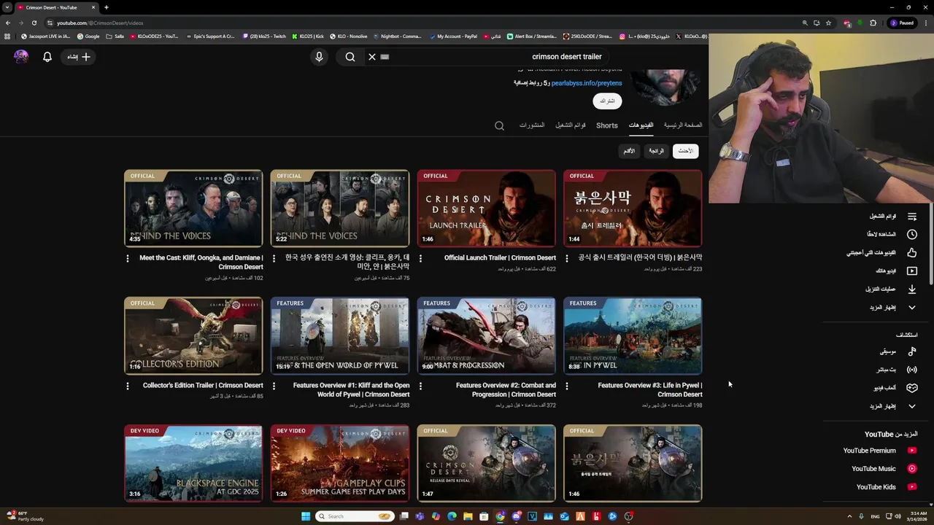Open the Chrome three-dot menu
934x525 pixels.
925,23
